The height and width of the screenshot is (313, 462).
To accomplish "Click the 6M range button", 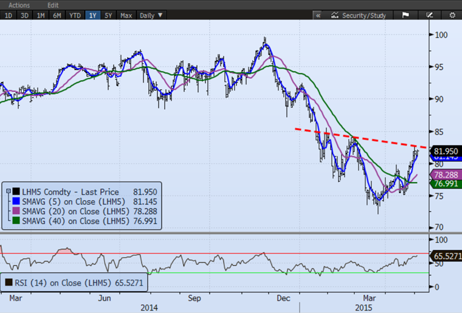I will click(x=57, y=15).
